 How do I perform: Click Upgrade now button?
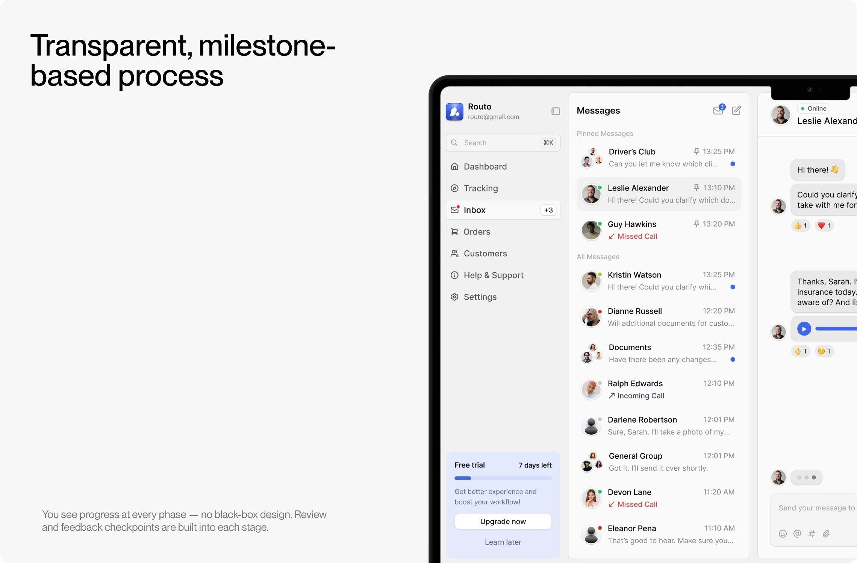tap(503, 521)
